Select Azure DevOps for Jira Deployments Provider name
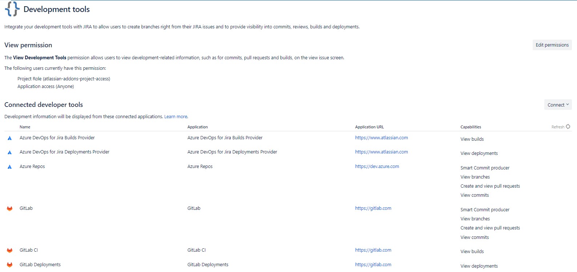577x272 pixels. coord(64,152)
